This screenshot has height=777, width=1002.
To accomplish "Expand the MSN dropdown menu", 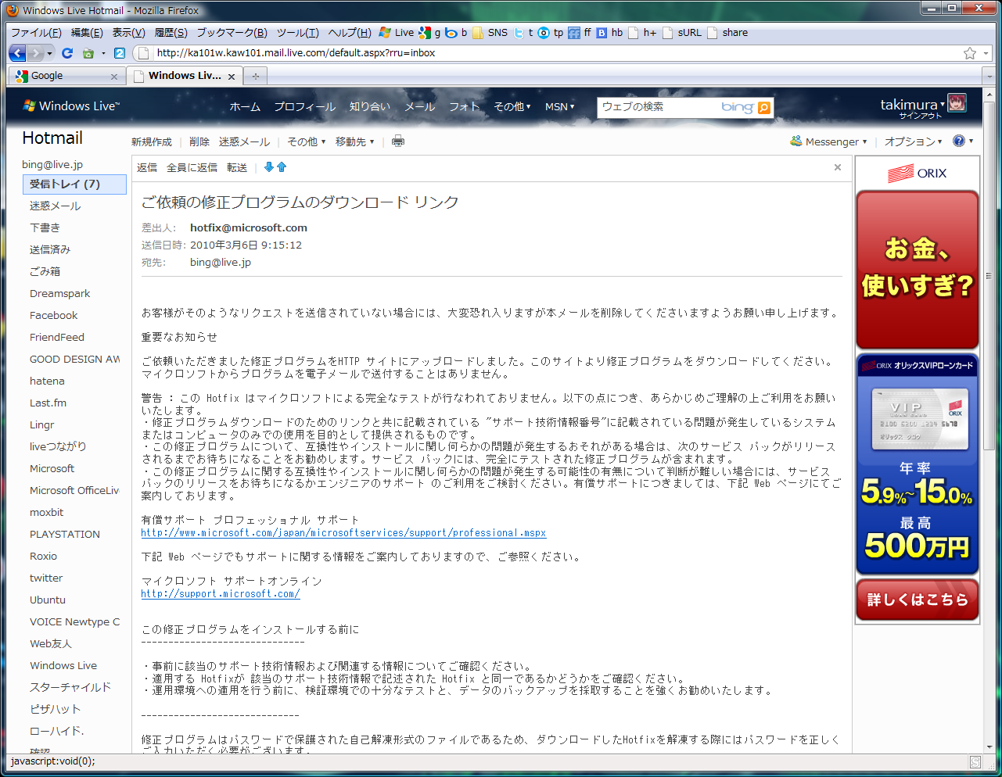I will pos(560,106).
